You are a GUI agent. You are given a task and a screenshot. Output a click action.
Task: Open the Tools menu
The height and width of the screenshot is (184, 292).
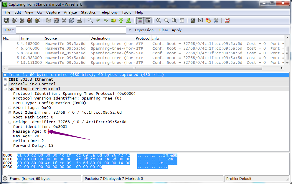pyautogui.click(x=126, y=12)
